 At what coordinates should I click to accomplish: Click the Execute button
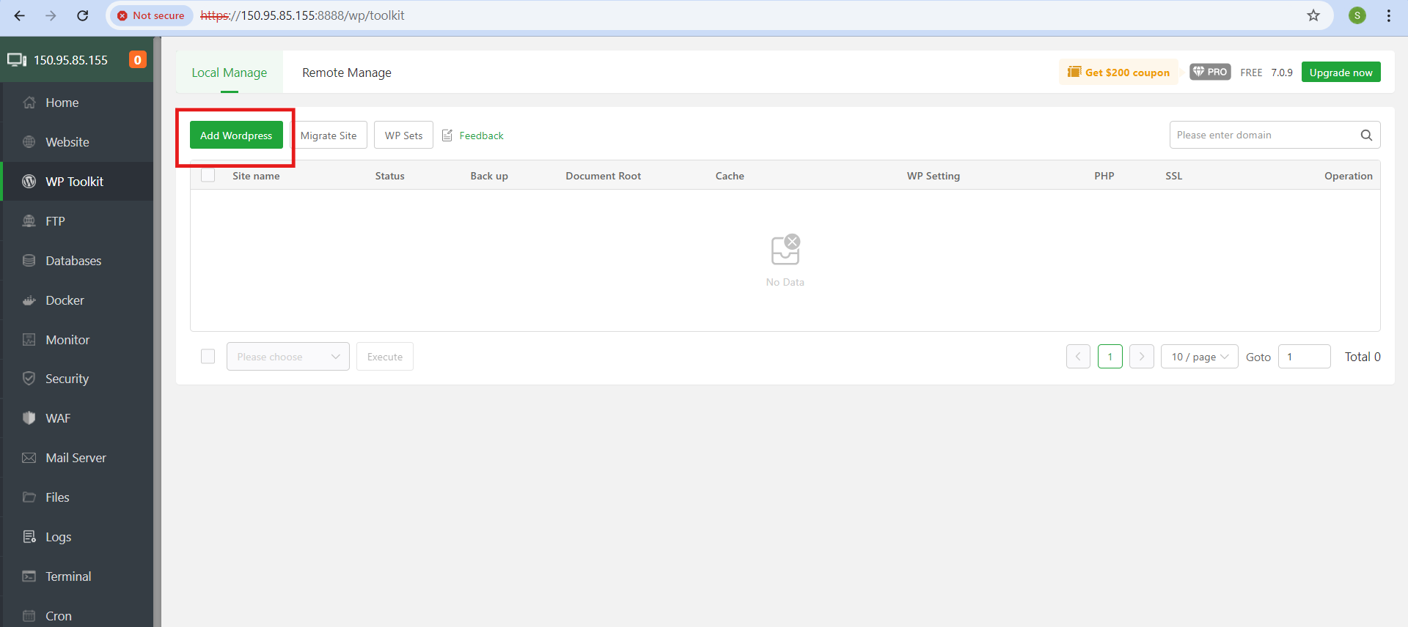click(x=385, y=357)
